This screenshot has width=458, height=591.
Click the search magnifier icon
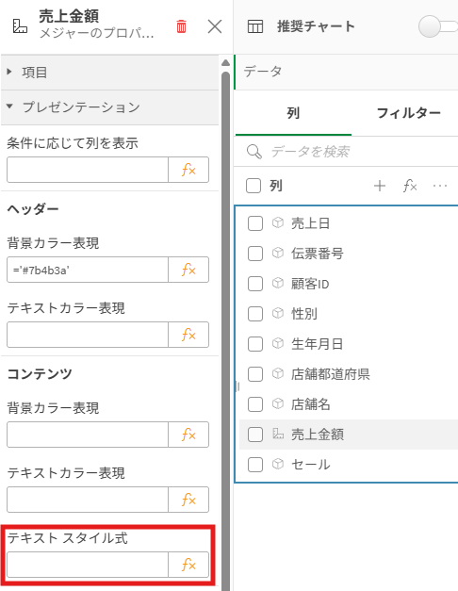click(x=254, y=152)
